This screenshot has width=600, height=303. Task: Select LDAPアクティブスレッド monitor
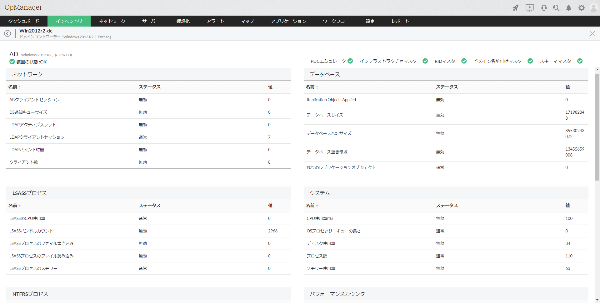pos(33,125)
